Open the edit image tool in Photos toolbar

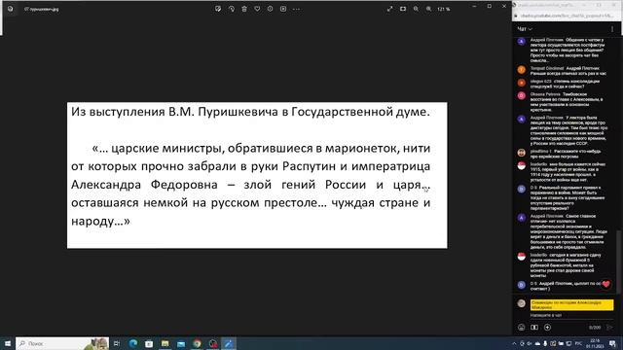point(218,9)
